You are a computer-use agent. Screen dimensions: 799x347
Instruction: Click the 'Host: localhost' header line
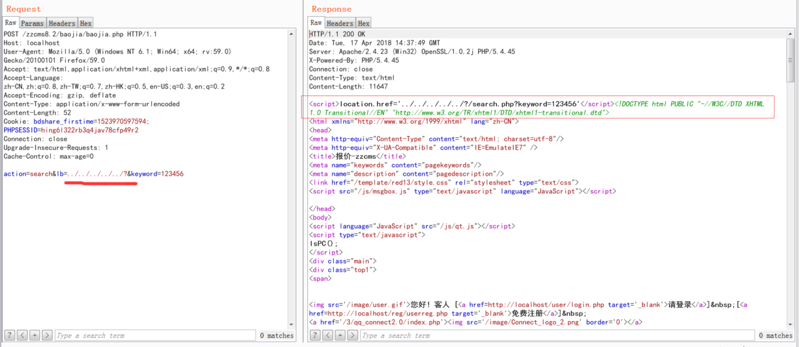tap(32, 43)
